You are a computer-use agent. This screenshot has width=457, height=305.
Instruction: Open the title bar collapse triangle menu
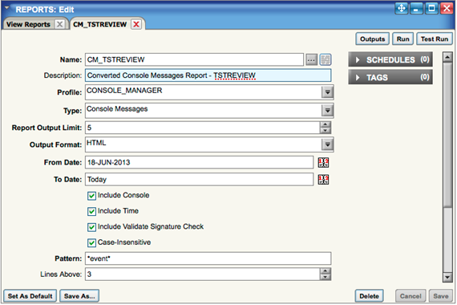coord(7,8)
